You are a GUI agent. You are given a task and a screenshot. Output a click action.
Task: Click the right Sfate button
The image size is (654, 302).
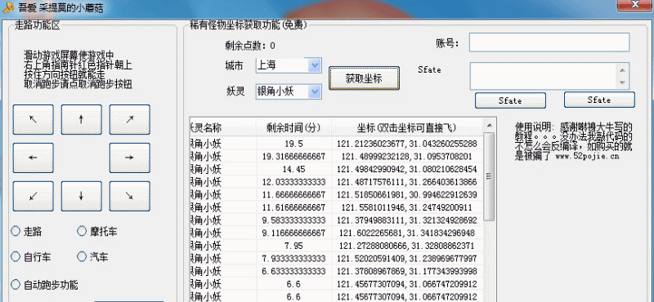[599, 100]
